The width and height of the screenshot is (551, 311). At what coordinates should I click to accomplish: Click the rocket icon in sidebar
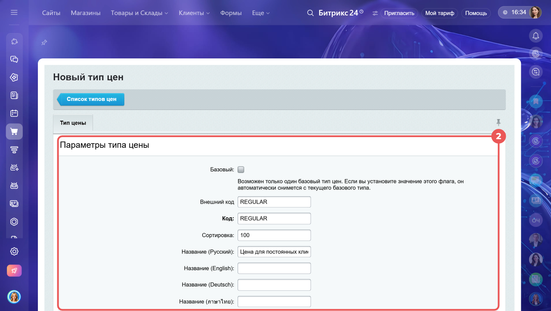click(14, 271)
